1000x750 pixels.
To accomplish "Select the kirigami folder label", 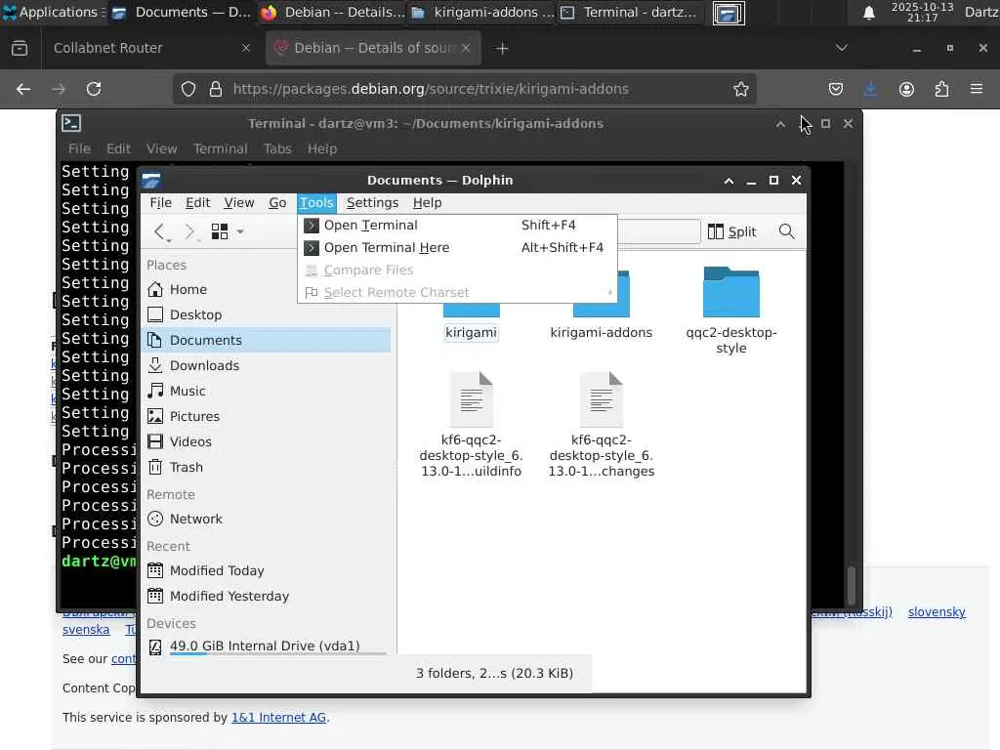I will pyautogui.click(x=472, y=332).
